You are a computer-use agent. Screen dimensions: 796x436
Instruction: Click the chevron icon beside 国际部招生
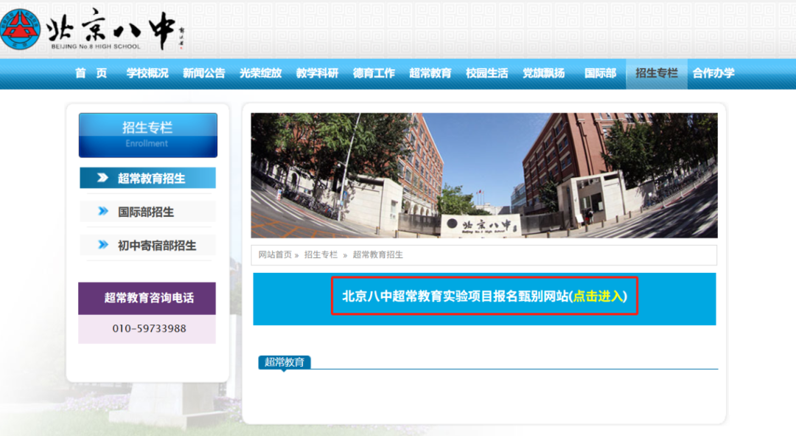[103, 212]
